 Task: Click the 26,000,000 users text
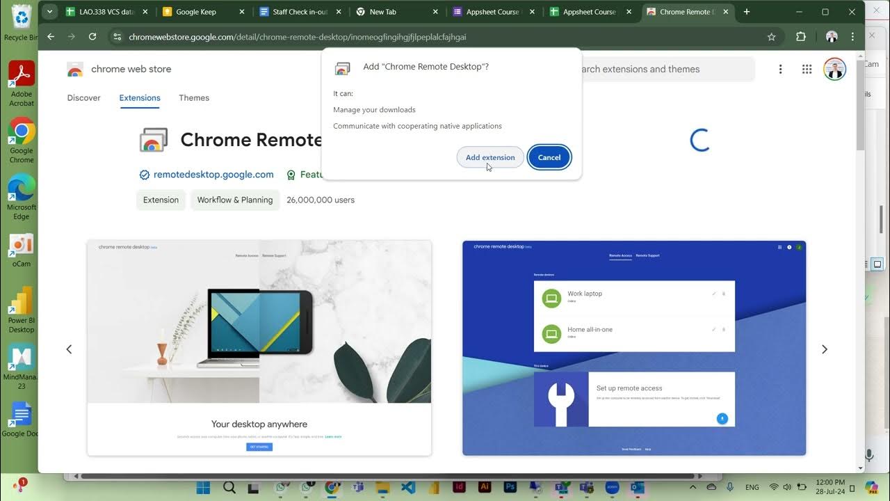coord(321,200)
